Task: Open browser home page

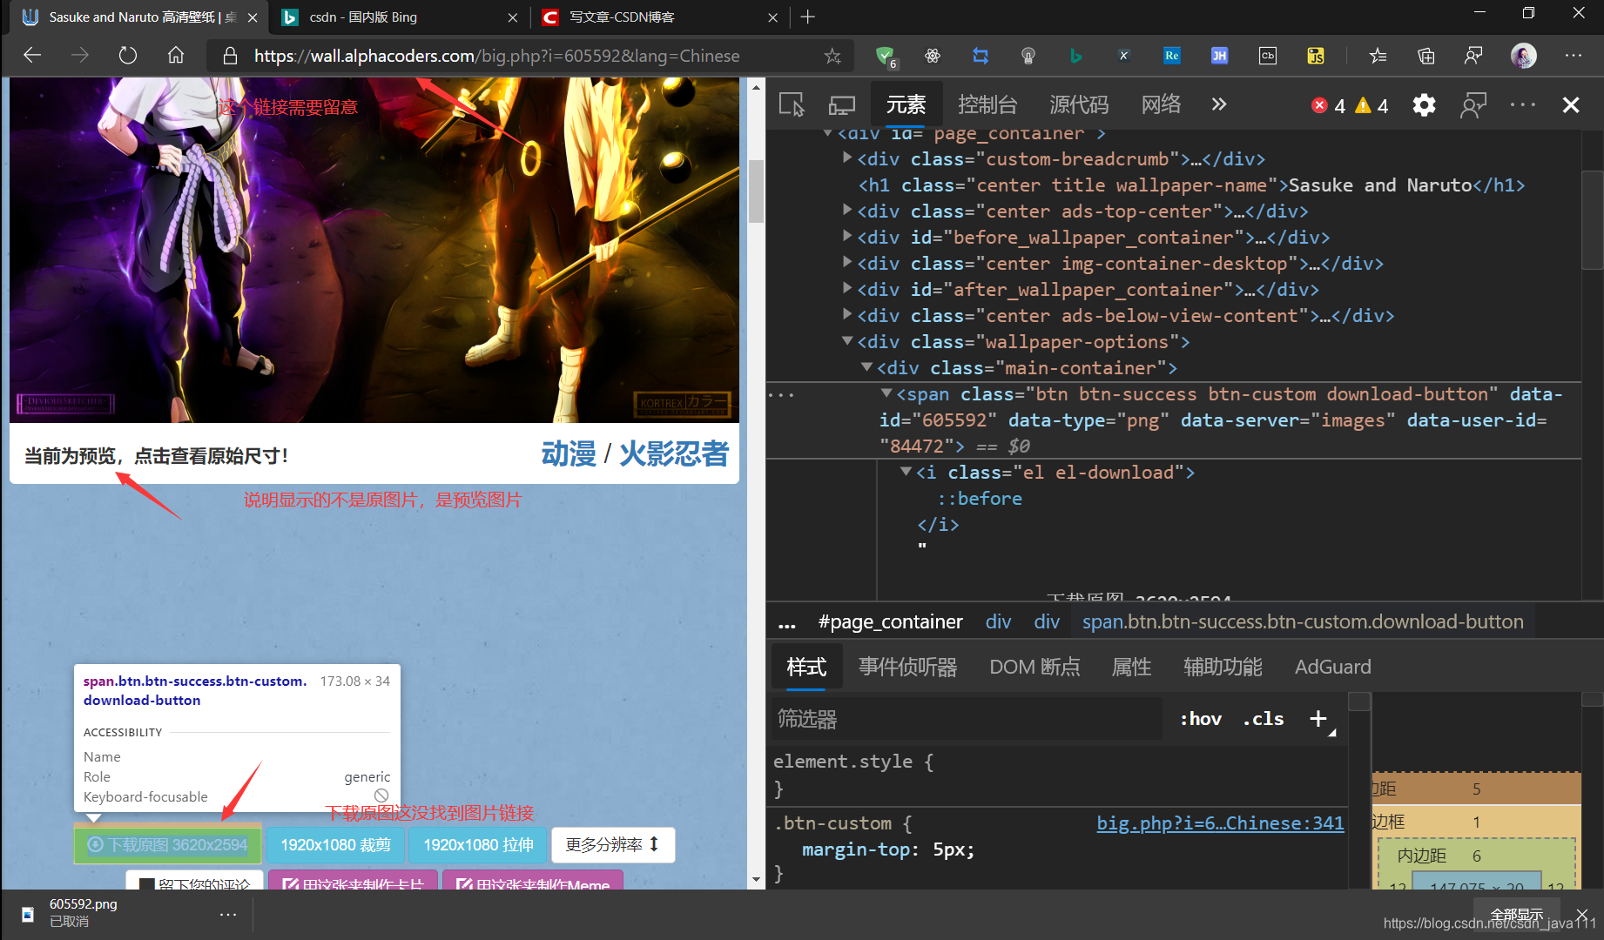Action: pos(176,56)
